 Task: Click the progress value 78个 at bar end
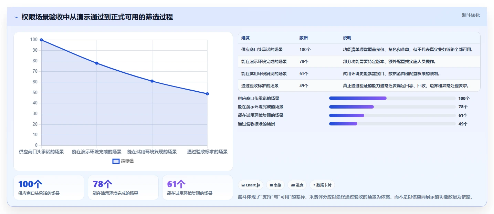(463, 107)
